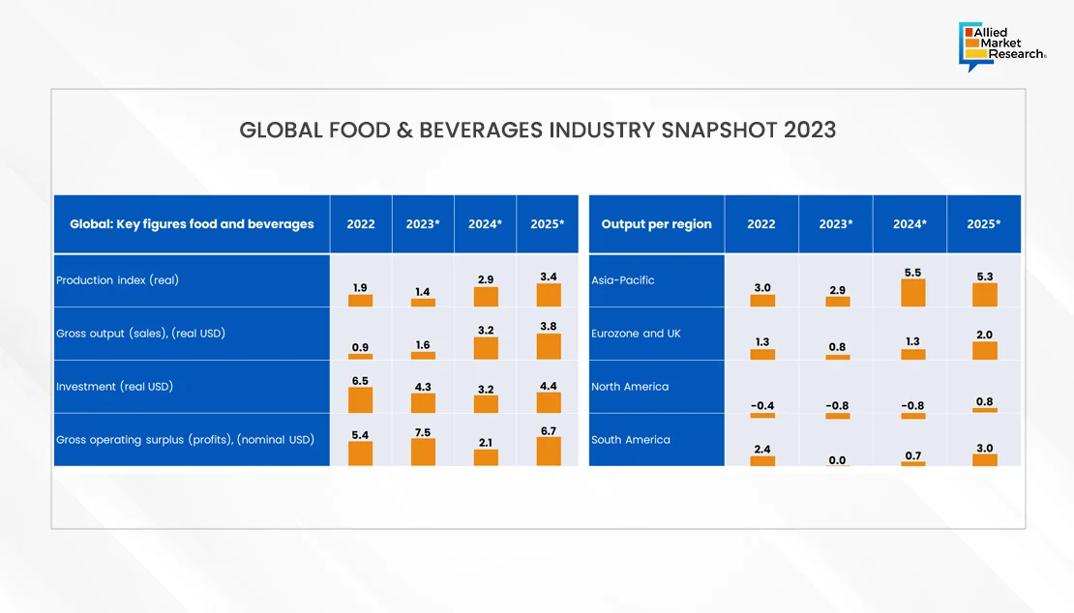Select the -0.4 North America value for 2022
The image size is (1074, 613).
762,406
